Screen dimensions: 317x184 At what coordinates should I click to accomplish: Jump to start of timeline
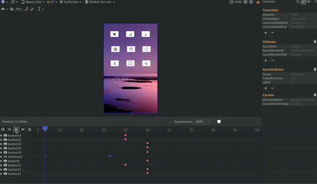pos(9,130)
